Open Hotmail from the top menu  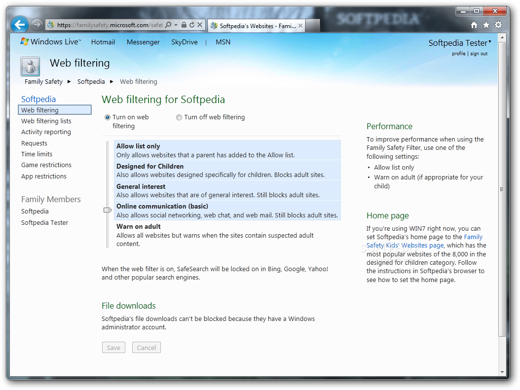(x=103, y=42)
